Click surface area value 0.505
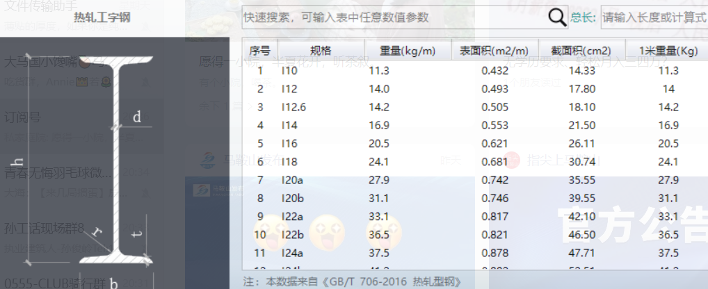The width and height of the screenshot is (708, 289). 494,107
